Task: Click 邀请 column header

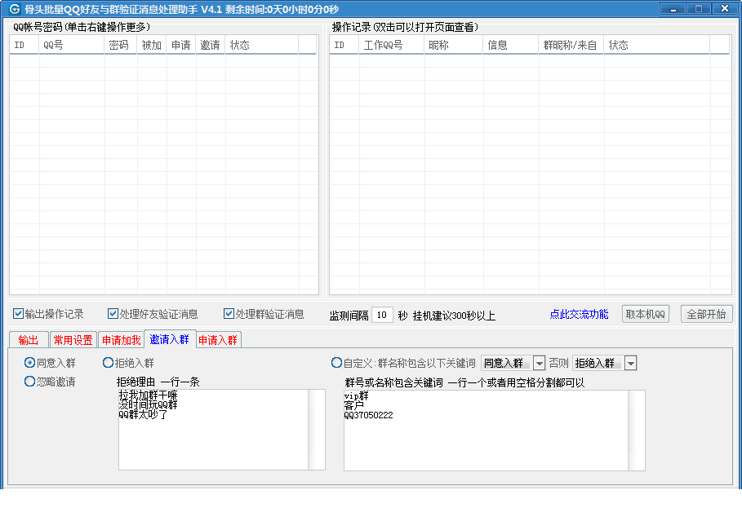Action: [210, 45]
